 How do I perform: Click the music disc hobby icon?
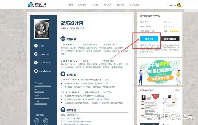coord(37,121)
